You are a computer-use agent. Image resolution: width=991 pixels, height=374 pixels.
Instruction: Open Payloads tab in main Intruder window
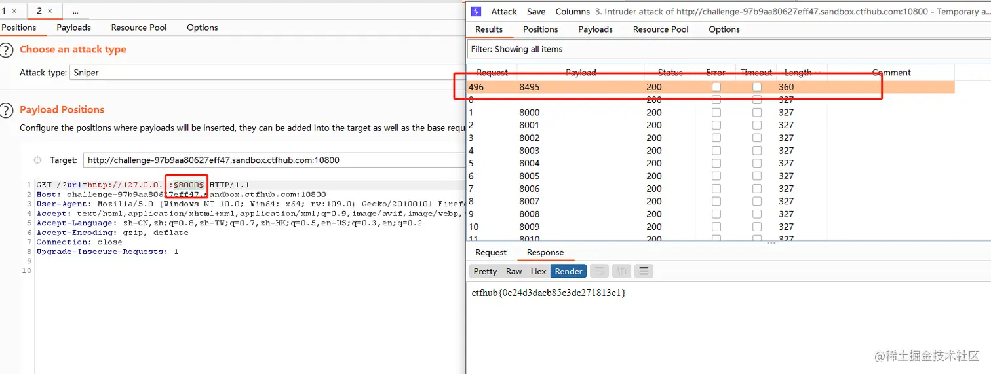pos(73,28)
